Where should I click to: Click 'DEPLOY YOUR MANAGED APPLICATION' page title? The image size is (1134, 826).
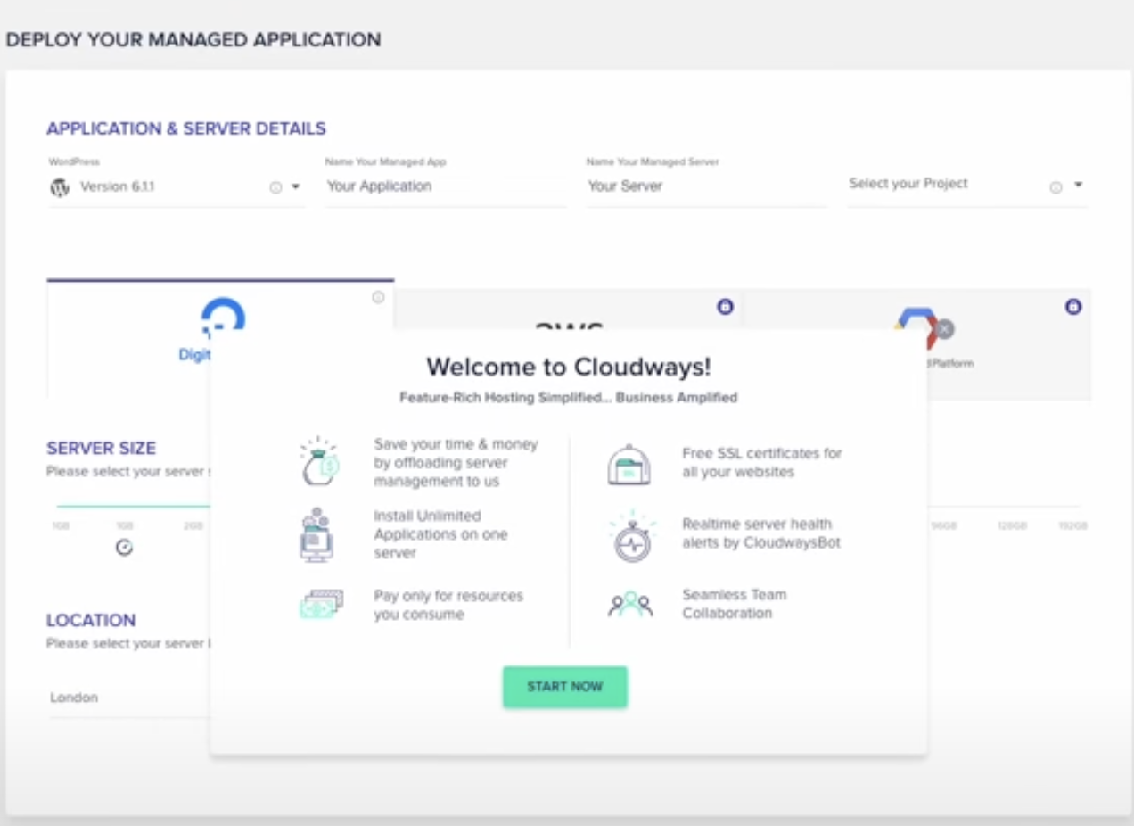pos(193,39)
